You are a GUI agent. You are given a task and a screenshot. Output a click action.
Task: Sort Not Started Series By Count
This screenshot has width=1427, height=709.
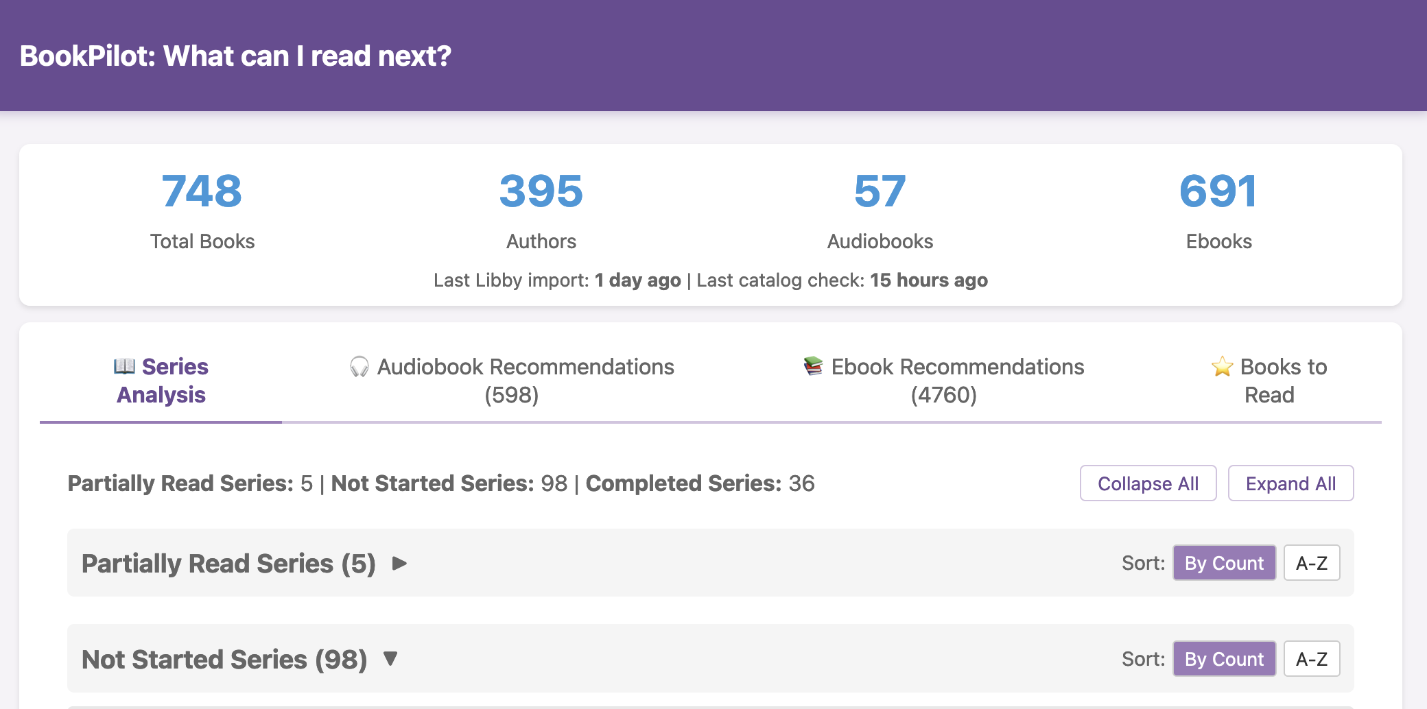1224,659
